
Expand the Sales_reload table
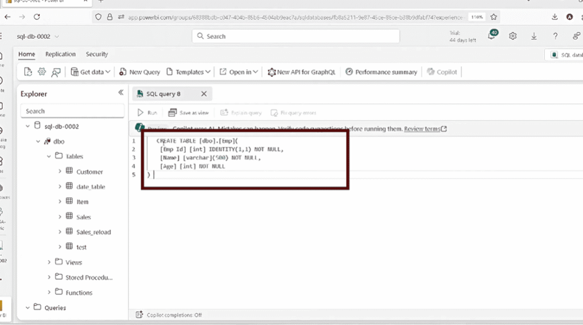(x=59, y=231)
